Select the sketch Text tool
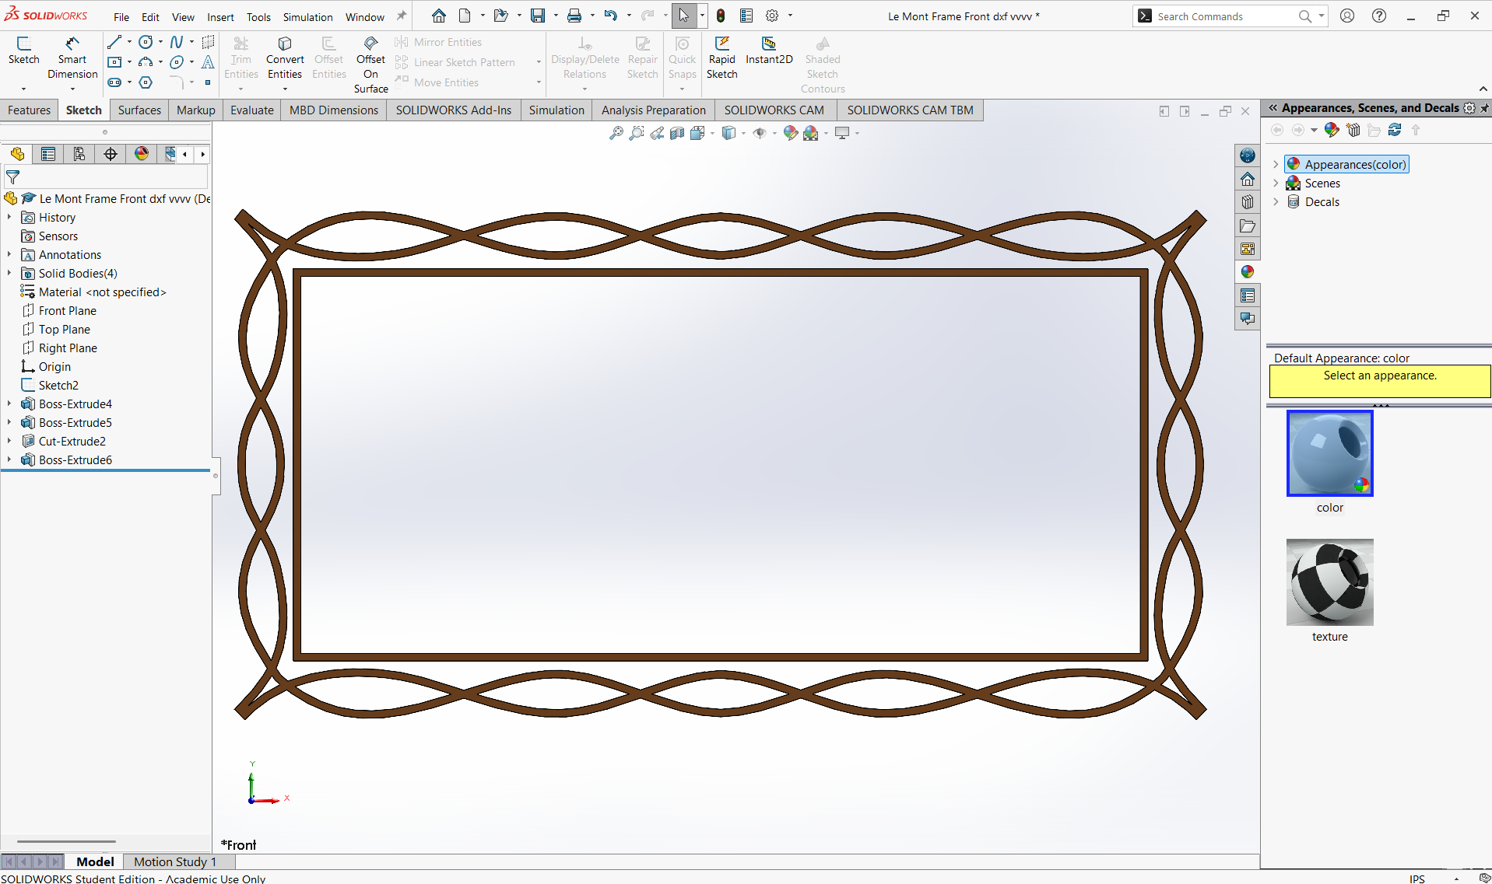Image resolution: width=1492 pixels, height=884 pixels. click(208, 62)
